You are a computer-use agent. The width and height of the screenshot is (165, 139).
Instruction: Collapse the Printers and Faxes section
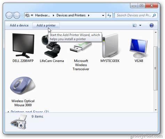(x=8, y=112)
